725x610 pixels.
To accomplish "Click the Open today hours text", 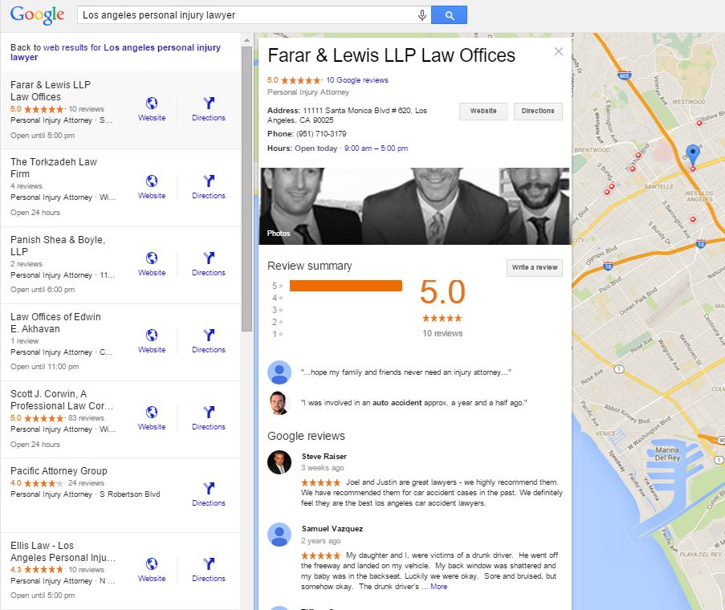I will coord(316,148).
